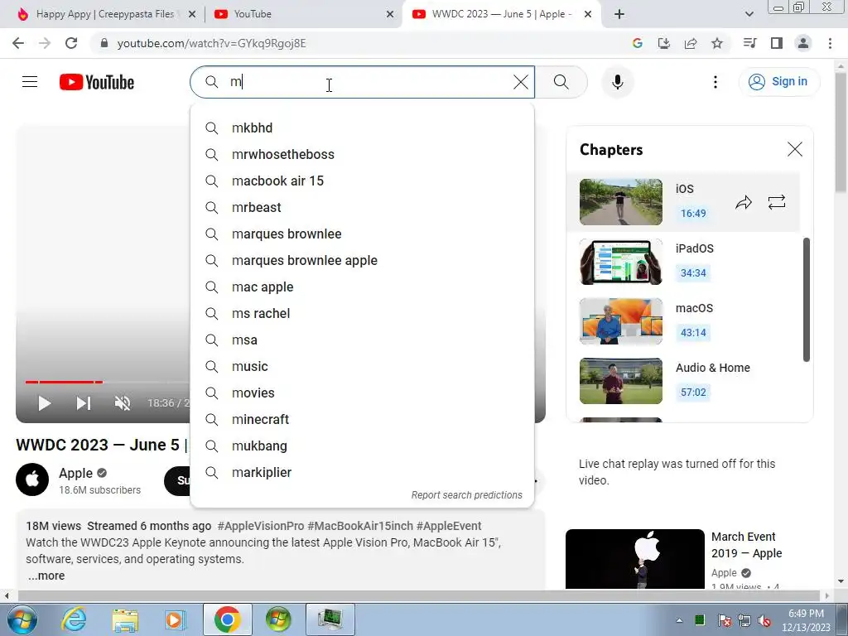Toggle the Chrome side panel

click(x=777, y=43)
